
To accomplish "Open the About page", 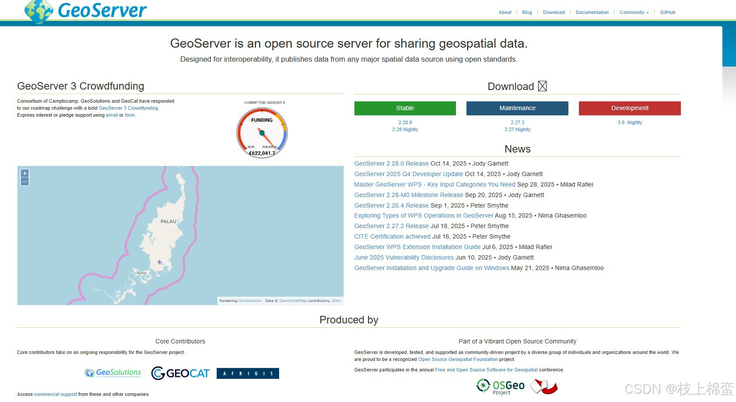I will coord(505,12).
